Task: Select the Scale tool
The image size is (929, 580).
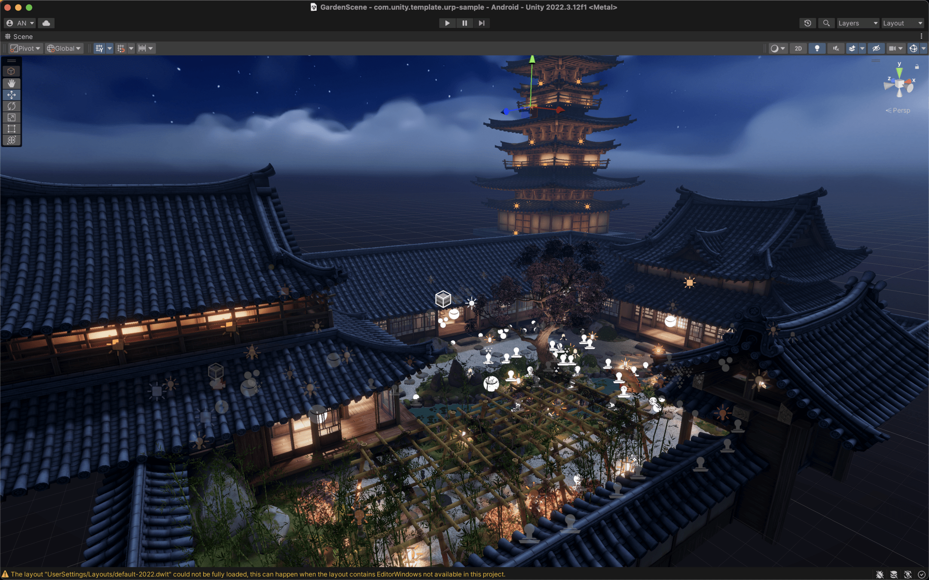Action: (x=12, y=117)
